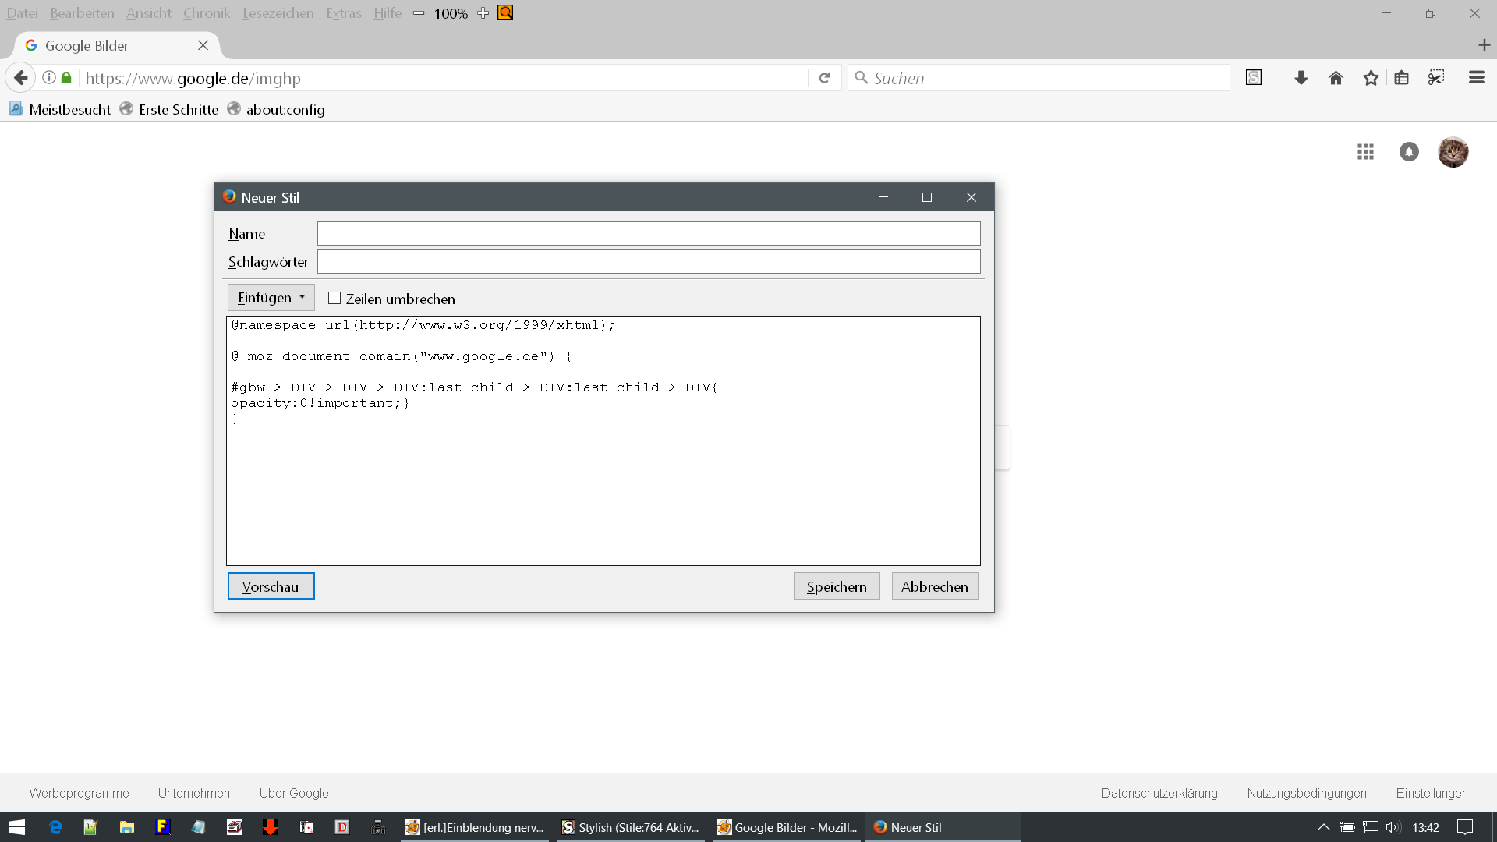Bookmark this page with the star icon
This screenshot has width=1497, height=842.
pos(1371,78)
